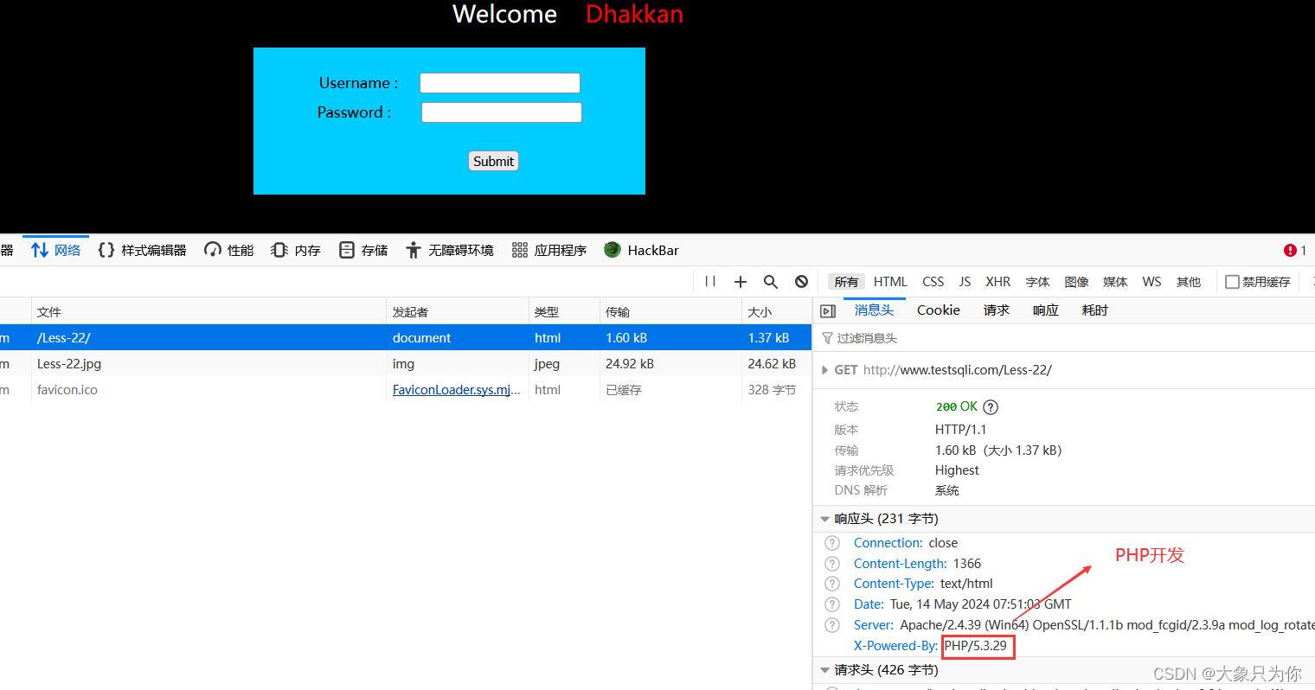Screen dimensions: 1315x690
Task: Open the HackBar tab
Action: click(642, 250)
